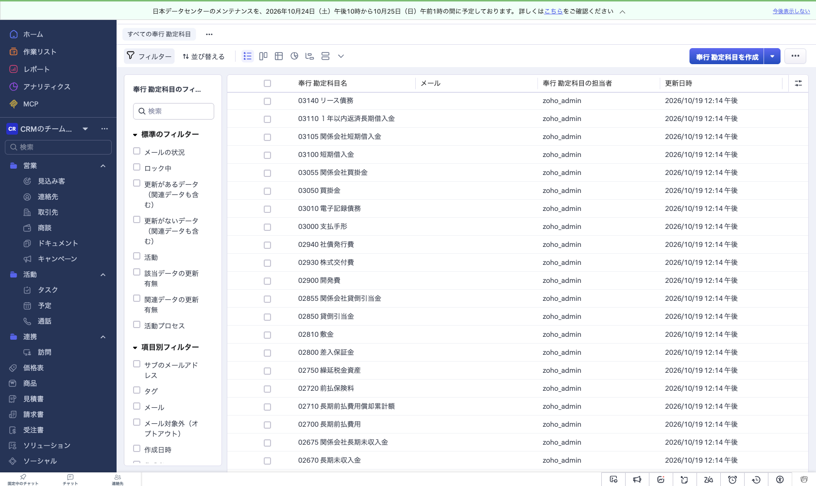The height and width of the screenshot is (486, 816).
Task: Sort by 奉行 勘定科目名 column header
Action: tap(323, 84)
